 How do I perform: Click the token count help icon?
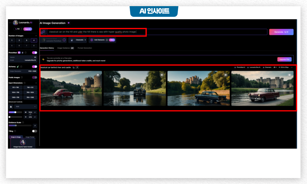[21, 29]
